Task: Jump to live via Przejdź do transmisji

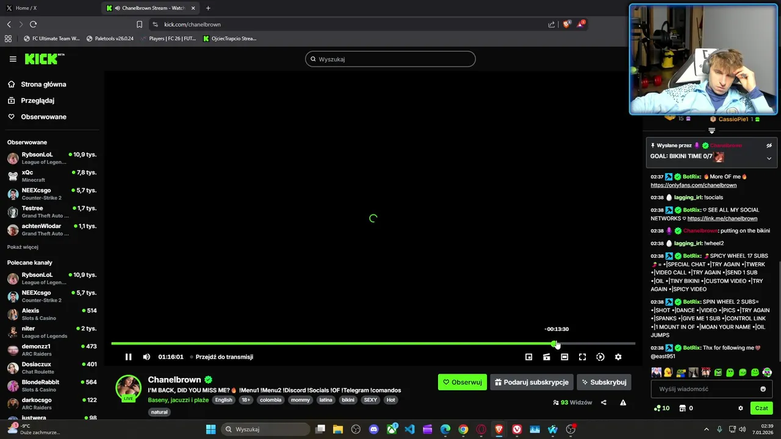Action: (x=224, y=357)
